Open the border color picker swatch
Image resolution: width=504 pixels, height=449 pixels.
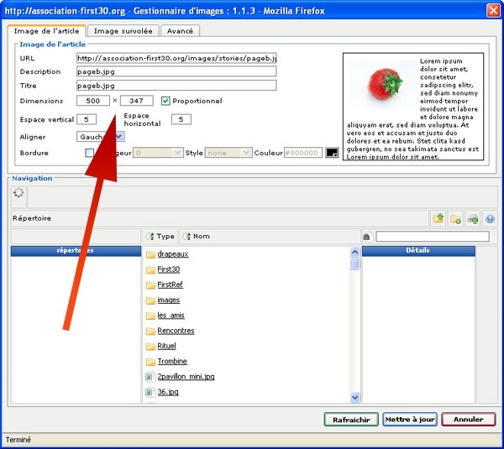pos(332,153)
